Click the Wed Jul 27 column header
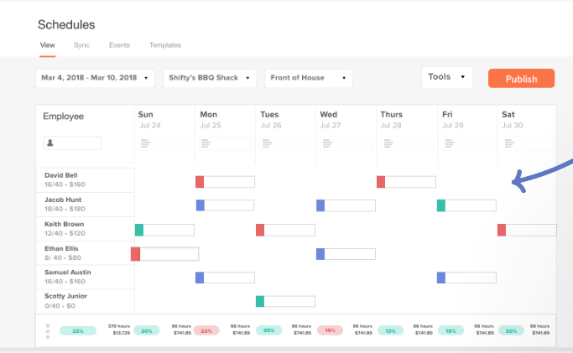The image size is (573, 353). [x=331, y=120]
